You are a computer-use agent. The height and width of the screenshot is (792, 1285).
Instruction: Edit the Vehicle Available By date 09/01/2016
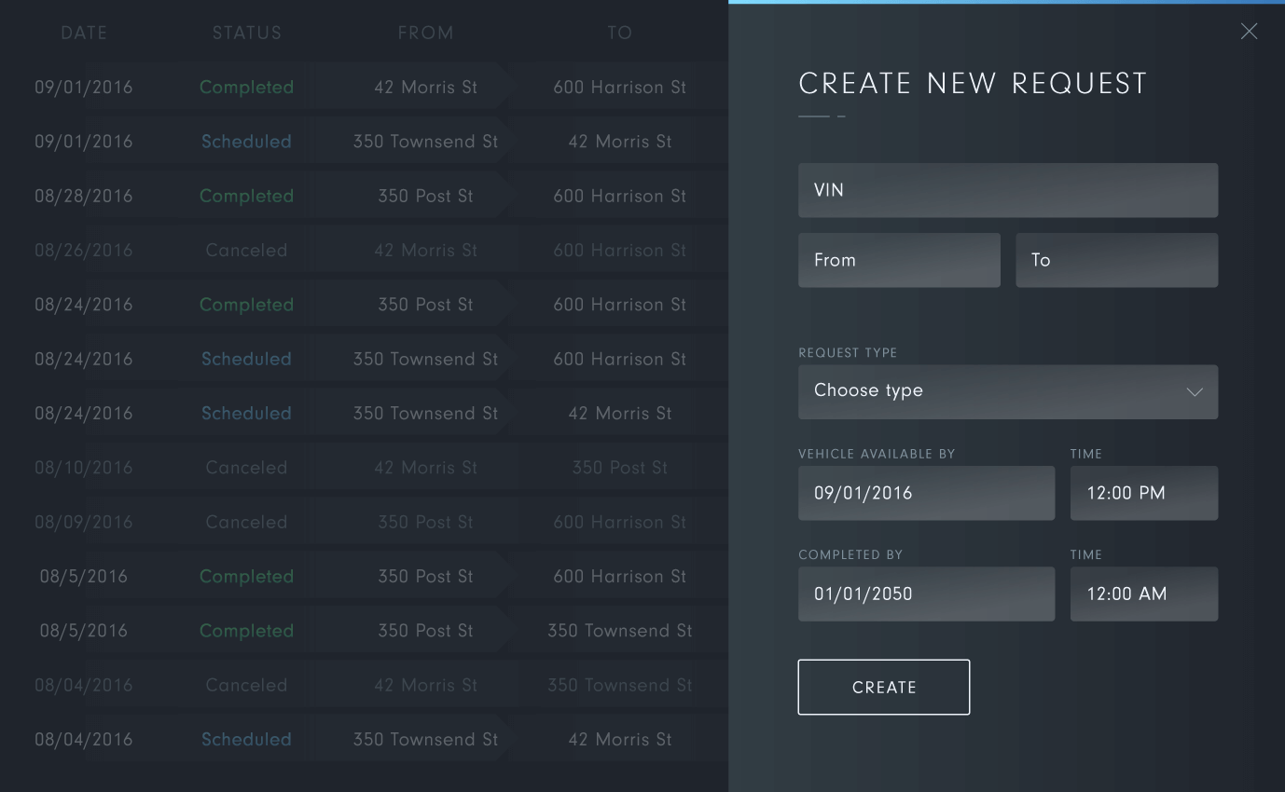tap(926, 493)
